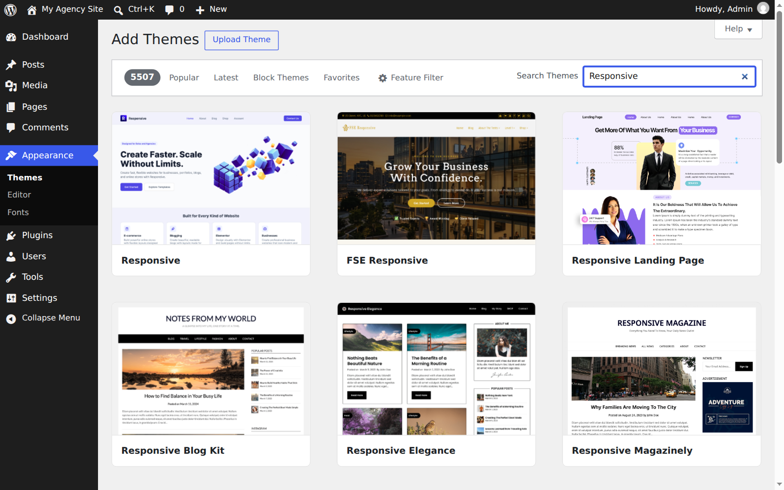Click the search magnifier icon in admin bar
This screenshot has width=784, height=490.
click(118, 10)
